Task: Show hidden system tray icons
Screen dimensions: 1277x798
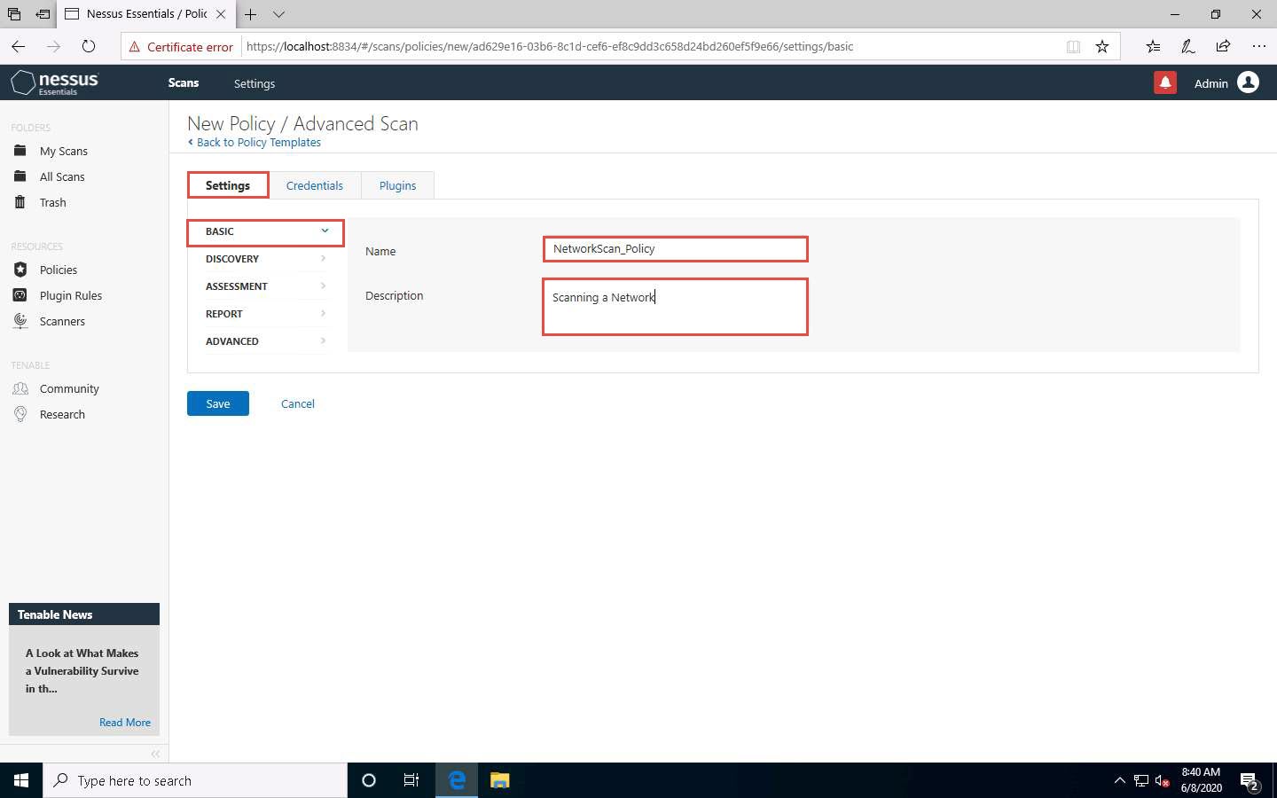Action: (x=1119, y=780)
